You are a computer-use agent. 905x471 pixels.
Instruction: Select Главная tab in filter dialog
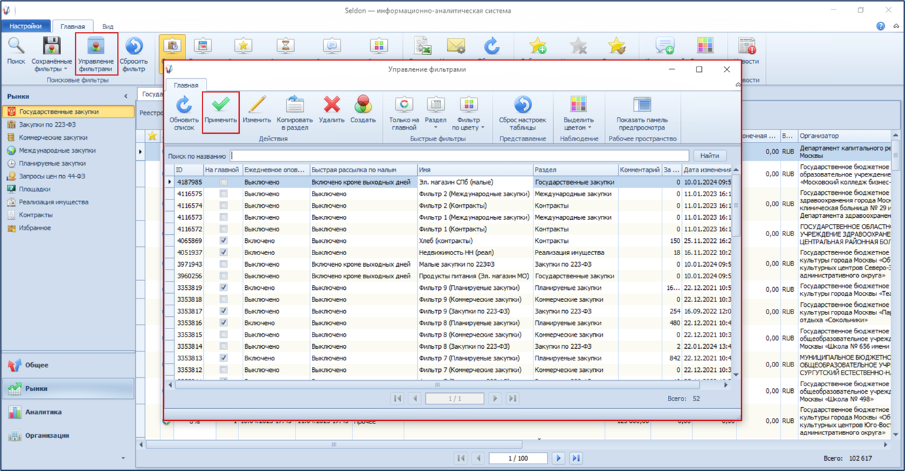pos(186,86)
